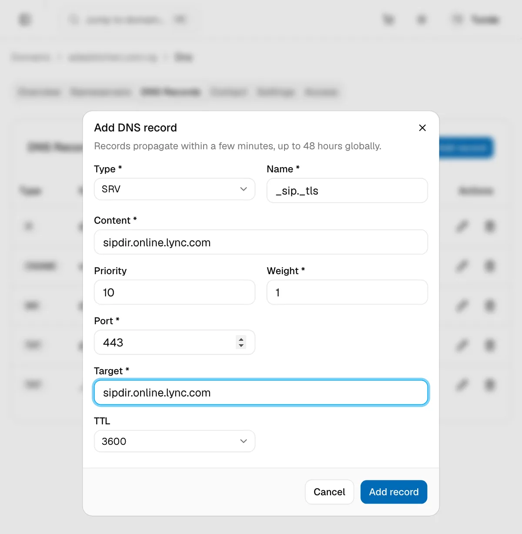Click the 'Add DNS record' dialog title
This screenshot has height=534, width=522.
pyautogui.click(x=136, y=128)
